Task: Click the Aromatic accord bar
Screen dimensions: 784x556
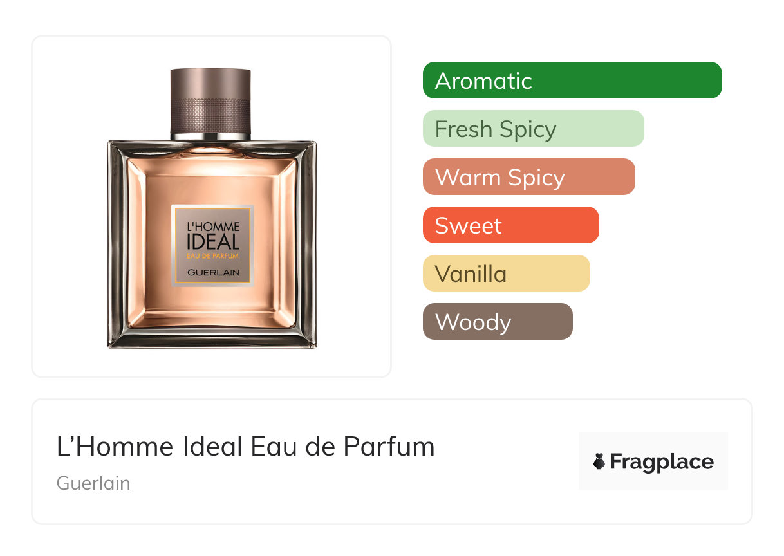Action: [x=572, y=80]
